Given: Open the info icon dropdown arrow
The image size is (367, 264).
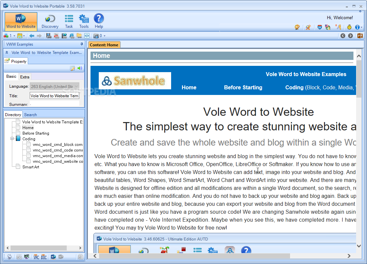Looking at the screenshot, I should pos(362,27).
